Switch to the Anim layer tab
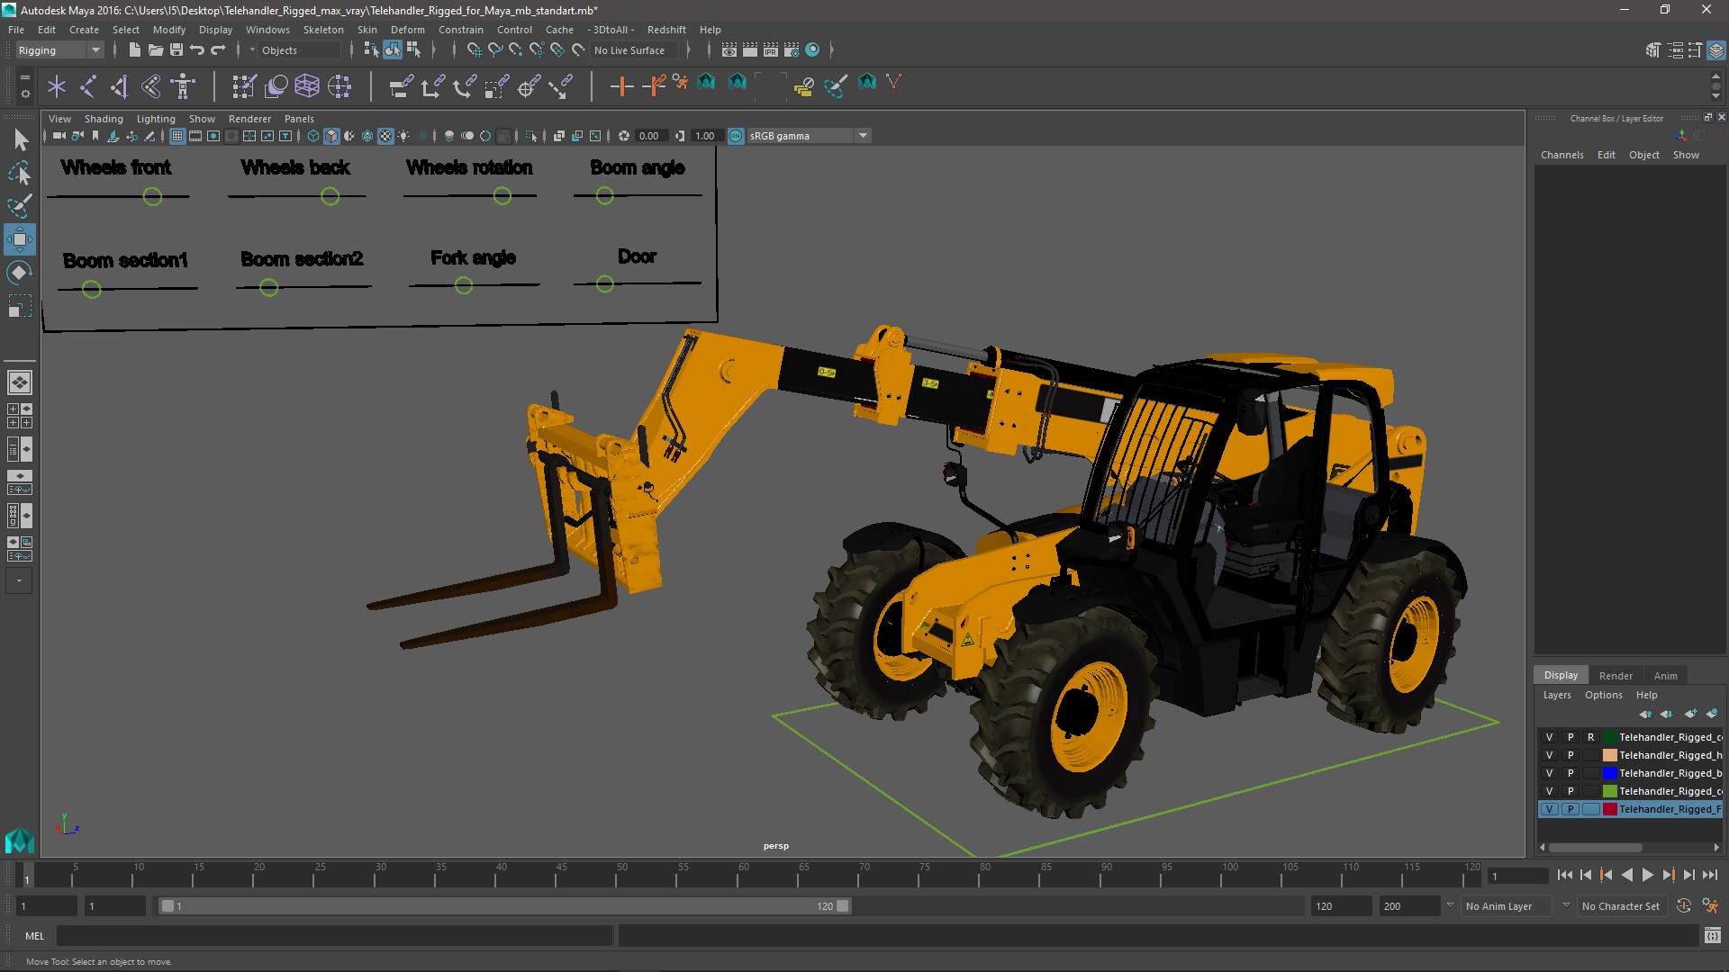 tap(1665, 675)
